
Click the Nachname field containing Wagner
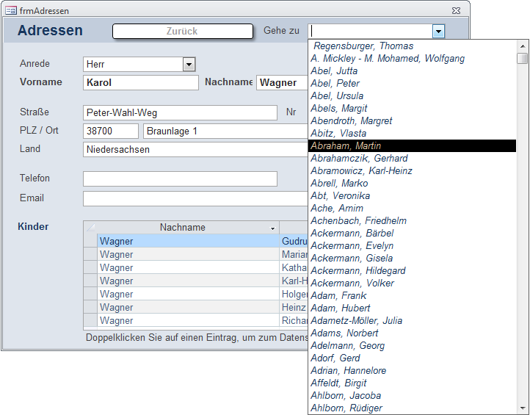click(x=282, y=82)
